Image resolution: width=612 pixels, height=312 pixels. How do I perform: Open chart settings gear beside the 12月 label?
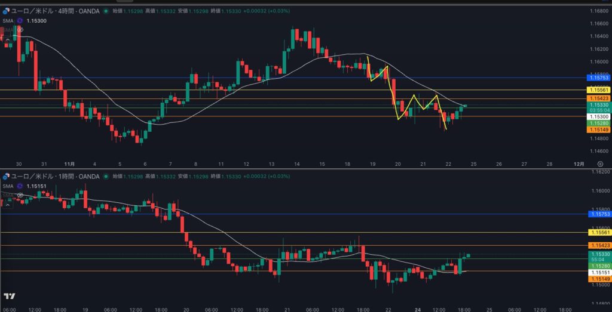(x=600, y=163)
